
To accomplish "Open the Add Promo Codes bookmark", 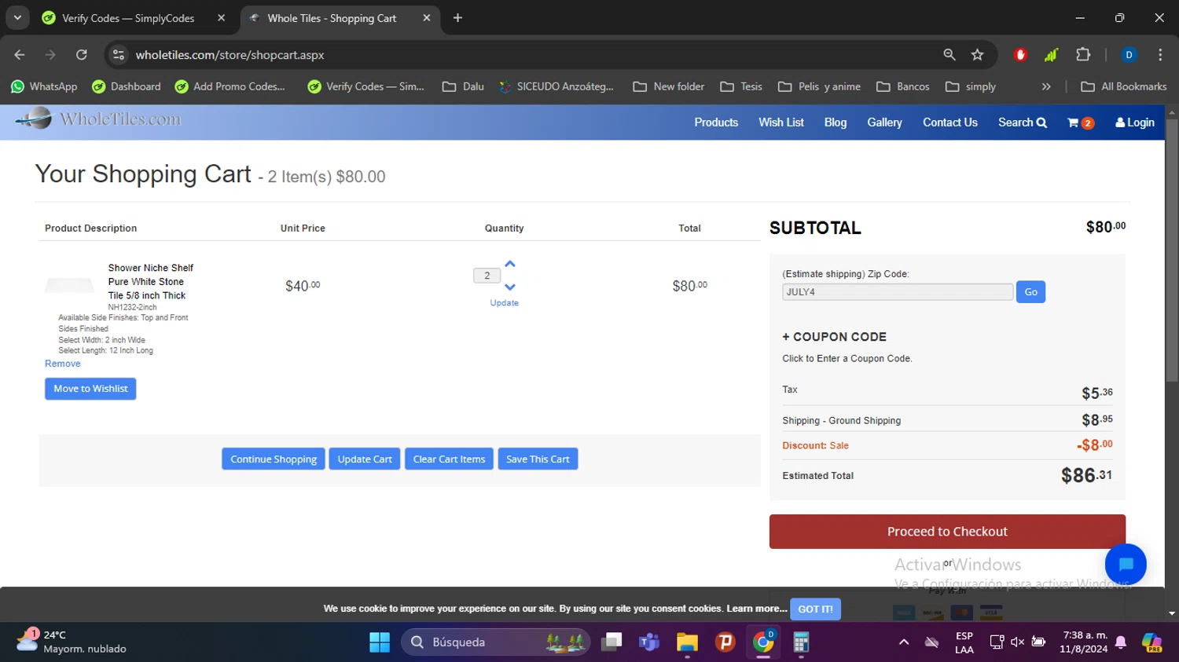I will pyautogui.click(x=230, y=86).
